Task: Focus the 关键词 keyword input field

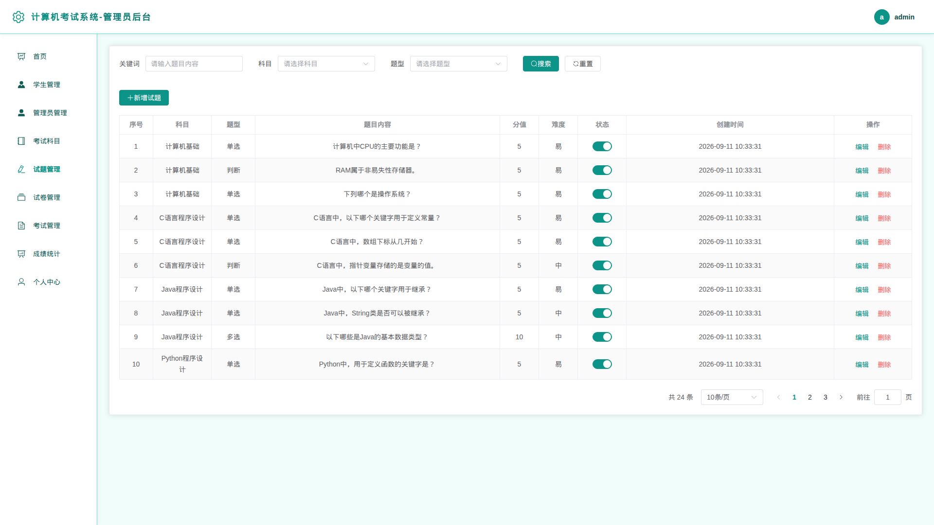Action: [x=194, y=64]
